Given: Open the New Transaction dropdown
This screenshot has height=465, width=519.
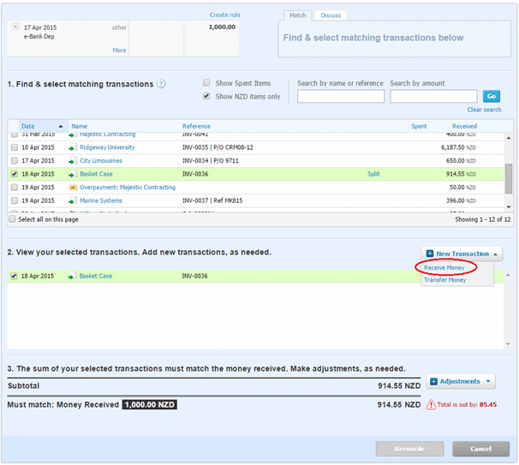Looking at the screenshot, I should pos(462,253).
